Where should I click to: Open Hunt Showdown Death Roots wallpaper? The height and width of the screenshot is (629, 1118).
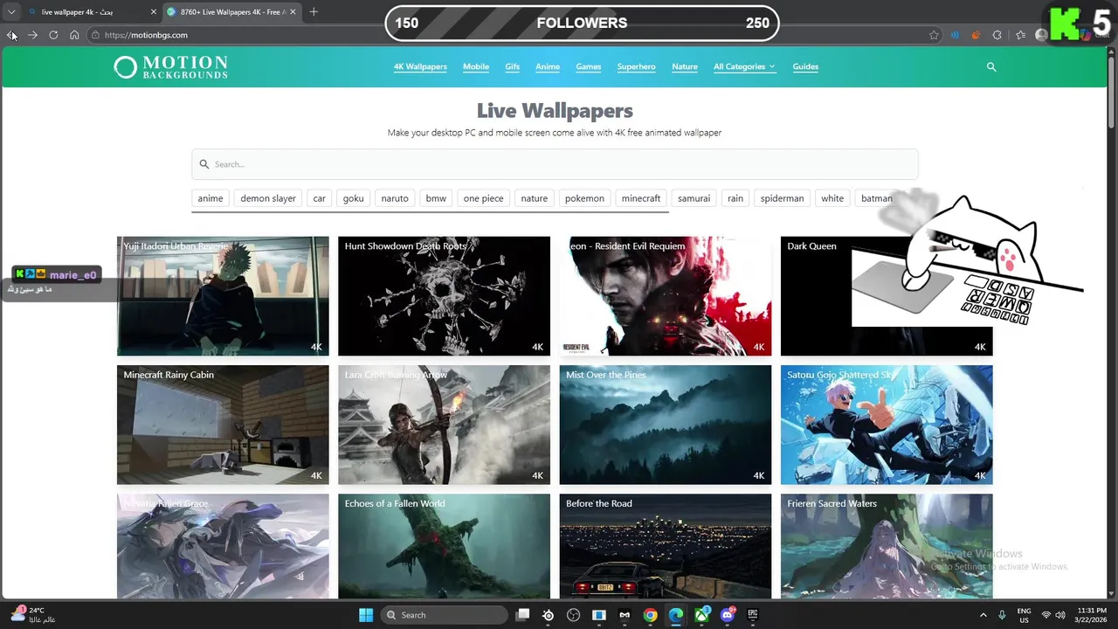point(444,296)
